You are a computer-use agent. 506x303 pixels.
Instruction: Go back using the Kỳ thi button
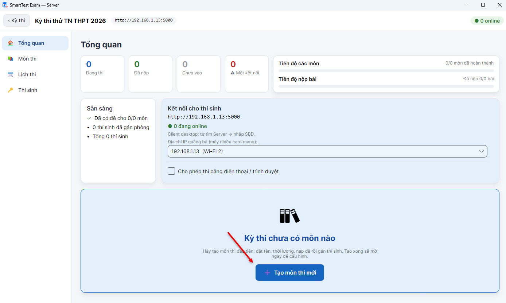[16, 20]
